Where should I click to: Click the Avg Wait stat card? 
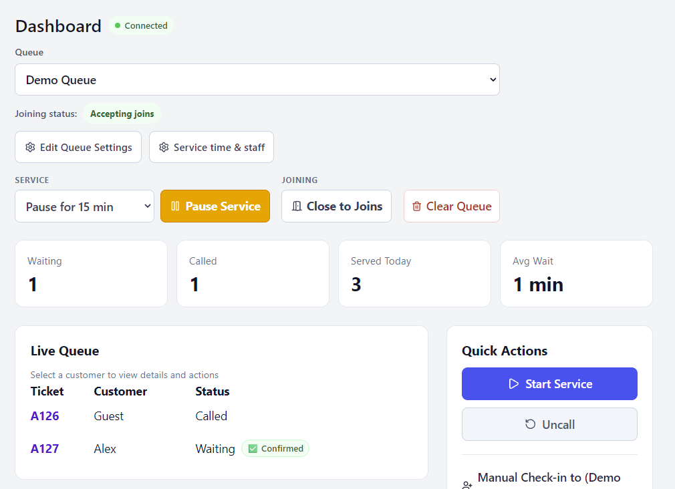coord(576,273)
